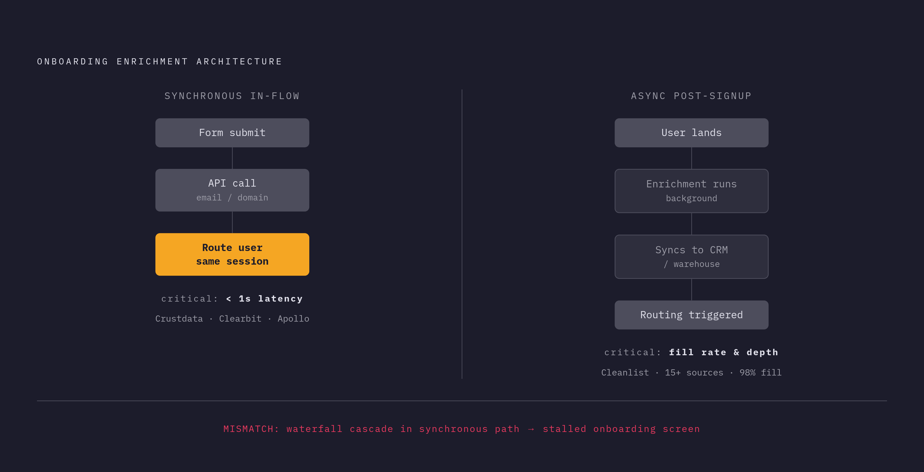Select the 'API call email / domain' box
The height and width of the screenshot is (472, 924).
point(232,190)
